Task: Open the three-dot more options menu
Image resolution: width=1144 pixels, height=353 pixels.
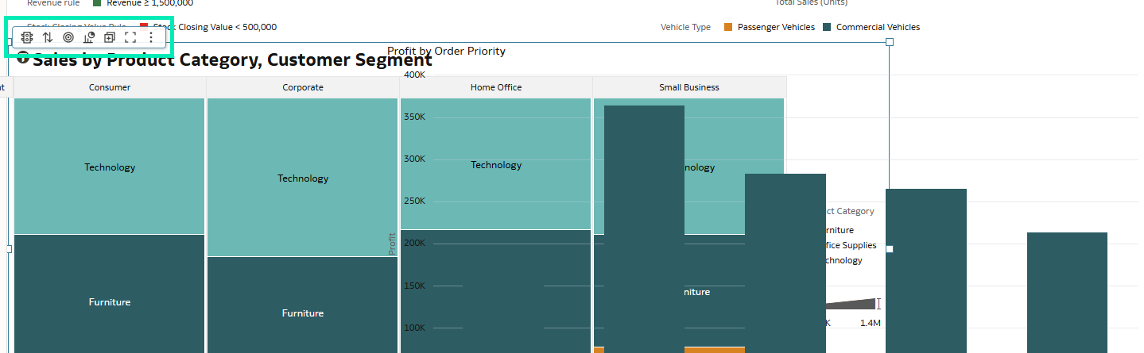Action: pyautogui.click(x=151, y=37)
